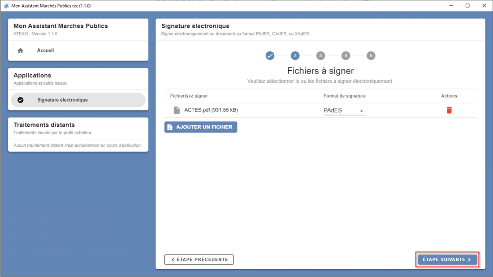
Task: Click the Fichier(s) à signer column header
Action: [x=189, y=96]
